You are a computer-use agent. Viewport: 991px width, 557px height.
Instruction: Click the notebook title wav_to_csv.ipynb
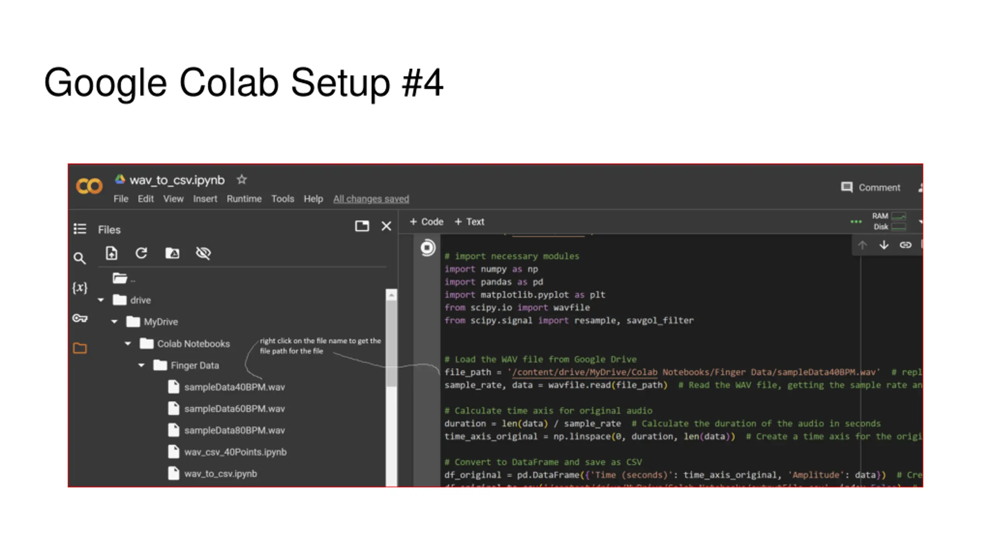[x=177, y=180]
